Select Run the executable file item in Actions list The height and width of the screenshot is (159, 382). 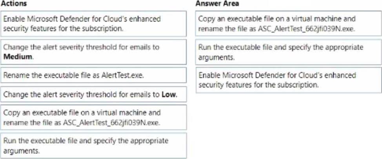coord(93,146)
